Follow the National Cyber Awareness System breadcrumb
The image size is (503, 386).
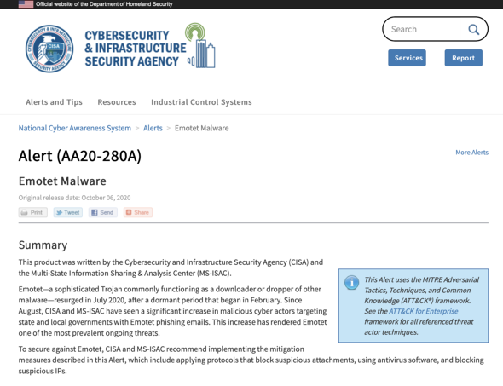(x=75, y=128)
